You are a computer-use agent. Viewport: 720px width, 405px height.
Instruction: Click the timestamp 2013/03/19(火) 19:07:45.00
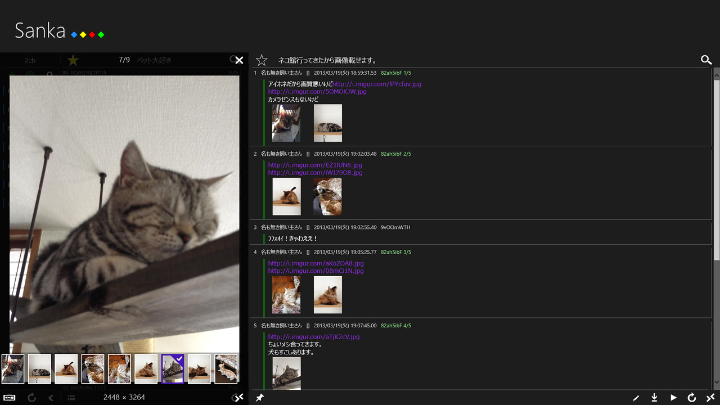(x=345, y=325)
